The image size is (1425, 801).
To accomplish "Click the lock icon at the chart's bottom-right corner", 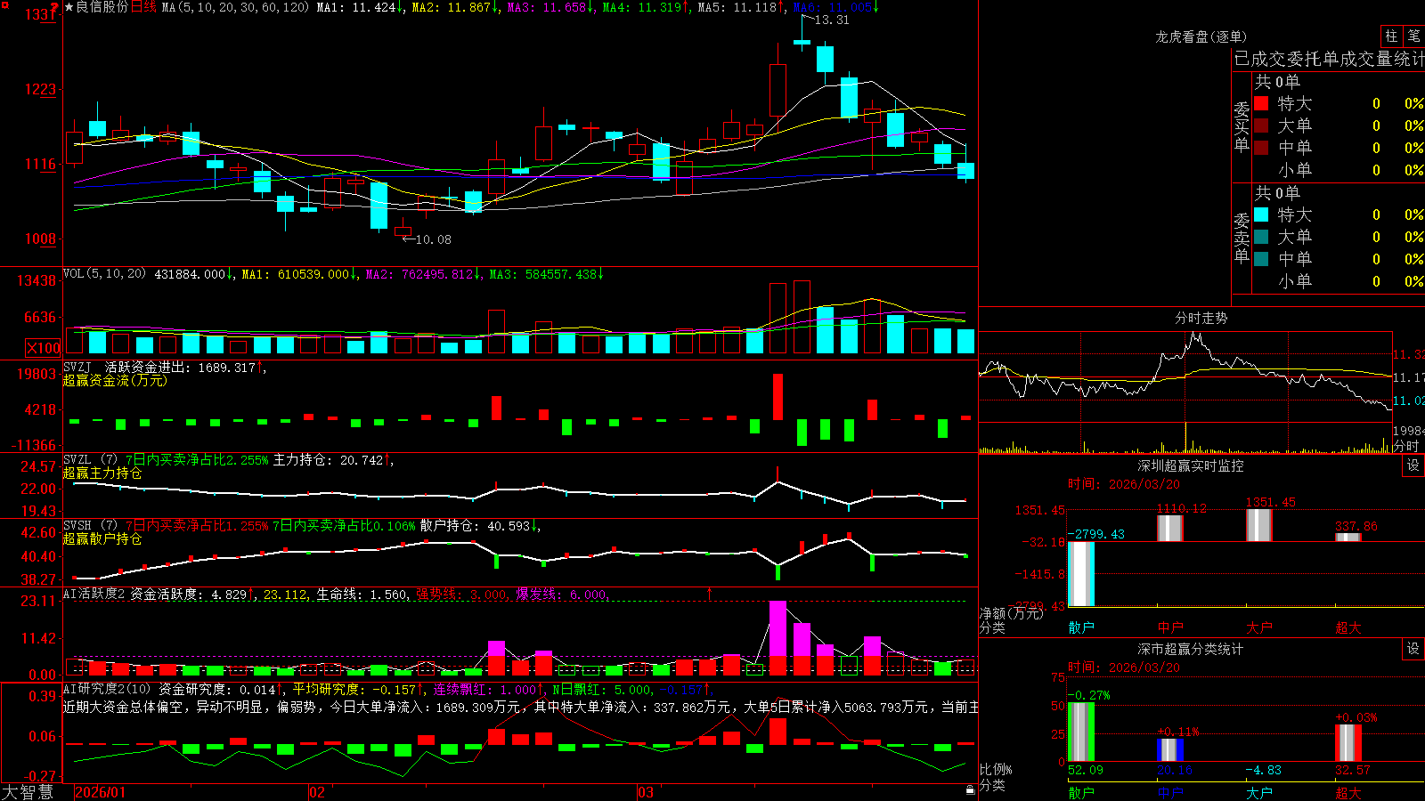I will [x=970, y=789].
